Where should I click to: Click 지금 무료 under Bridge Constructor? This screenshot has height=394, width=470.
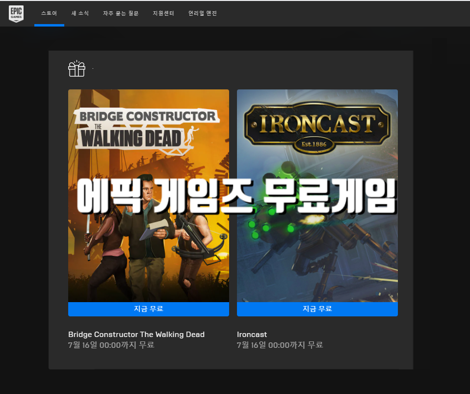coord(149,309)
